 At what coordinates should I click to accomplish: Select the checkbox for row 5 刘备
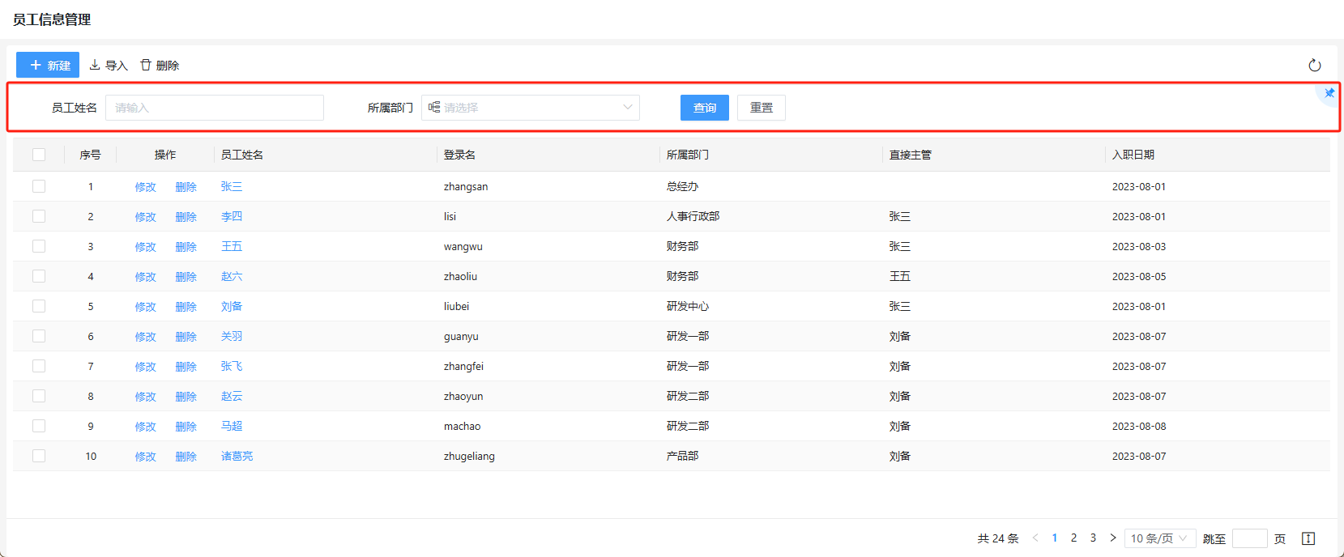(39, 306)
